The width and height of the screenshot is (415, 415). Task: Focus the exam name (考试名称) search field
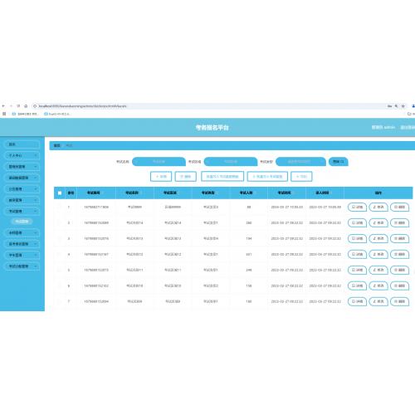pos(159,162)
